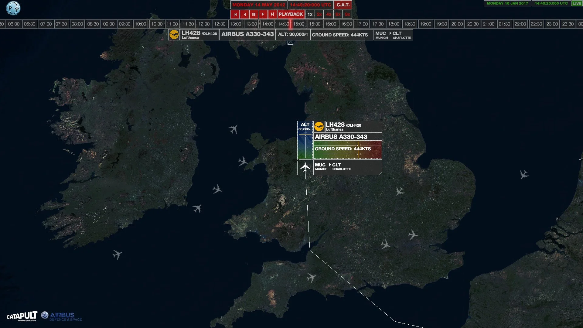Open the playback date Monday 14 May 2012

tap(259, 5)
